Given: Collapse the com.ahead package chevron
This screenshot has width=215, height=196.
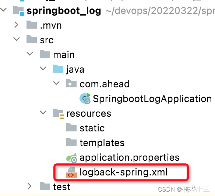Looking at the screenshot, I should pos(56,83).
